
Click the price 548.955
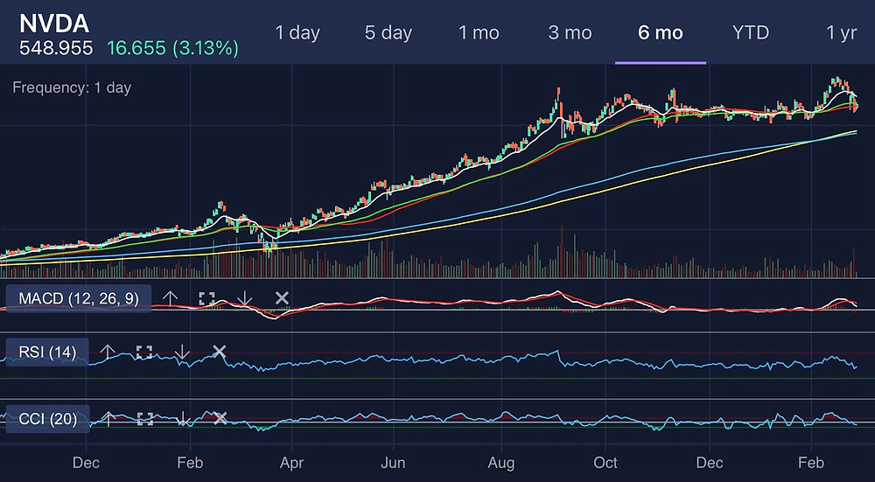coord(56,48)
